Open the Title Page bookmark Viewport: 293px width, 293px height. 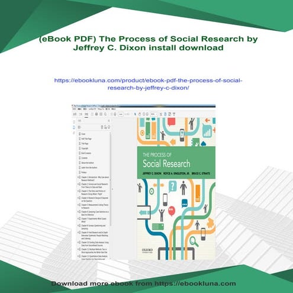pos(85,143)
